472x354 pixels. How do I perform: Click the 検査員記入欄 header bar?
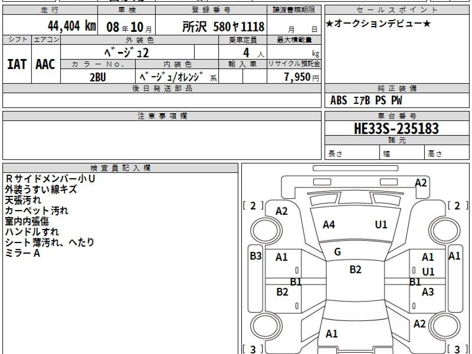coord(120,168)
